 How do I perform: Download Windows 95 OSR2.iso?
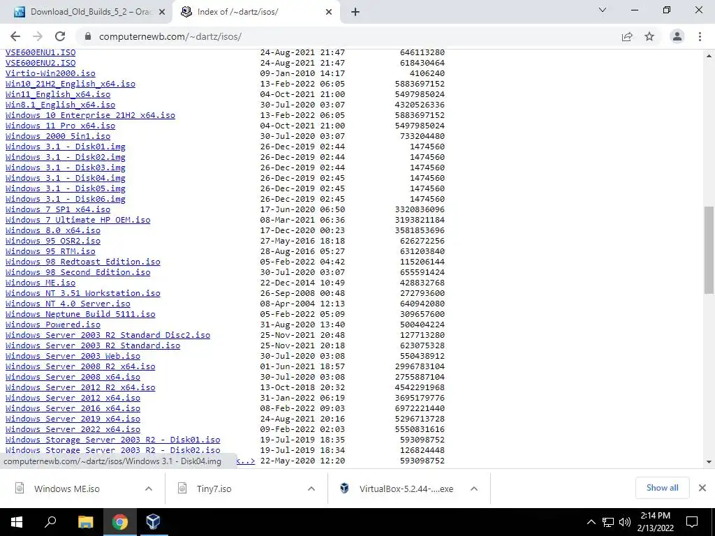[x=53, y=241]
